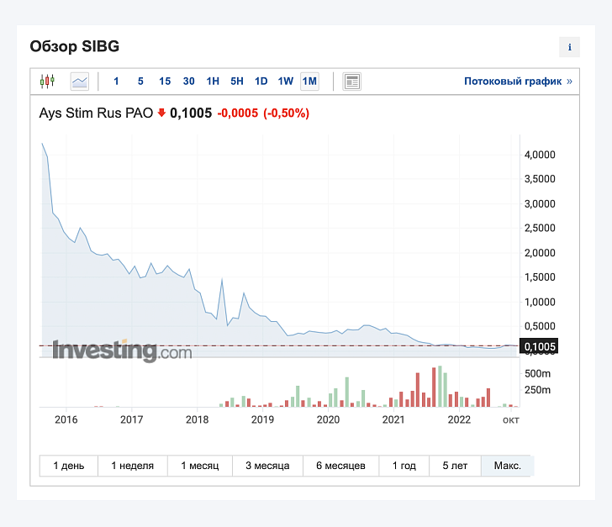612x527 pixels.
Task: Switch interval to 1D
Action: 261,82
